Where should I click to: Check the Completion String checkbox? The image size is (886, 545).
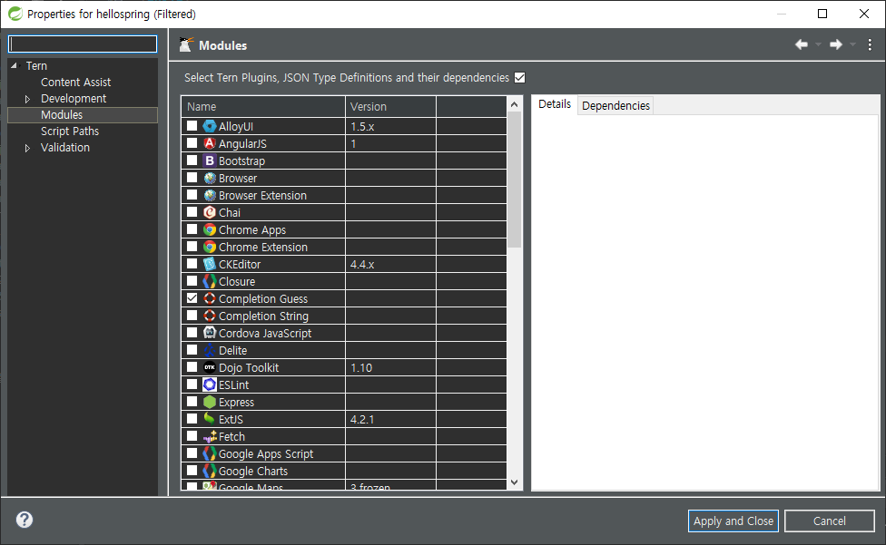coord(192,316)
